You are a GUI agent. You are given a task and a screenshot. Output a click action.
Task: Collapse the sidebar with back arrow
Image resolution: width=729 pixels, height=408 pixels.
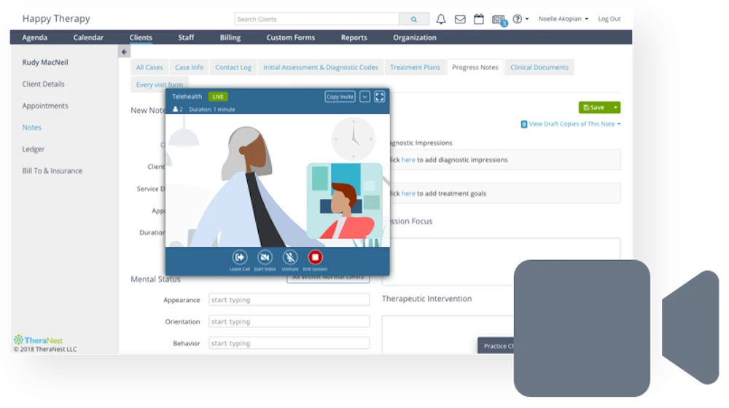tap(124, 52)
